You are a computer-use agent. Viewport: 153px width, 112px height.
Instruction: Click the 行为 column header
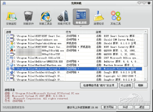(68, 32)
